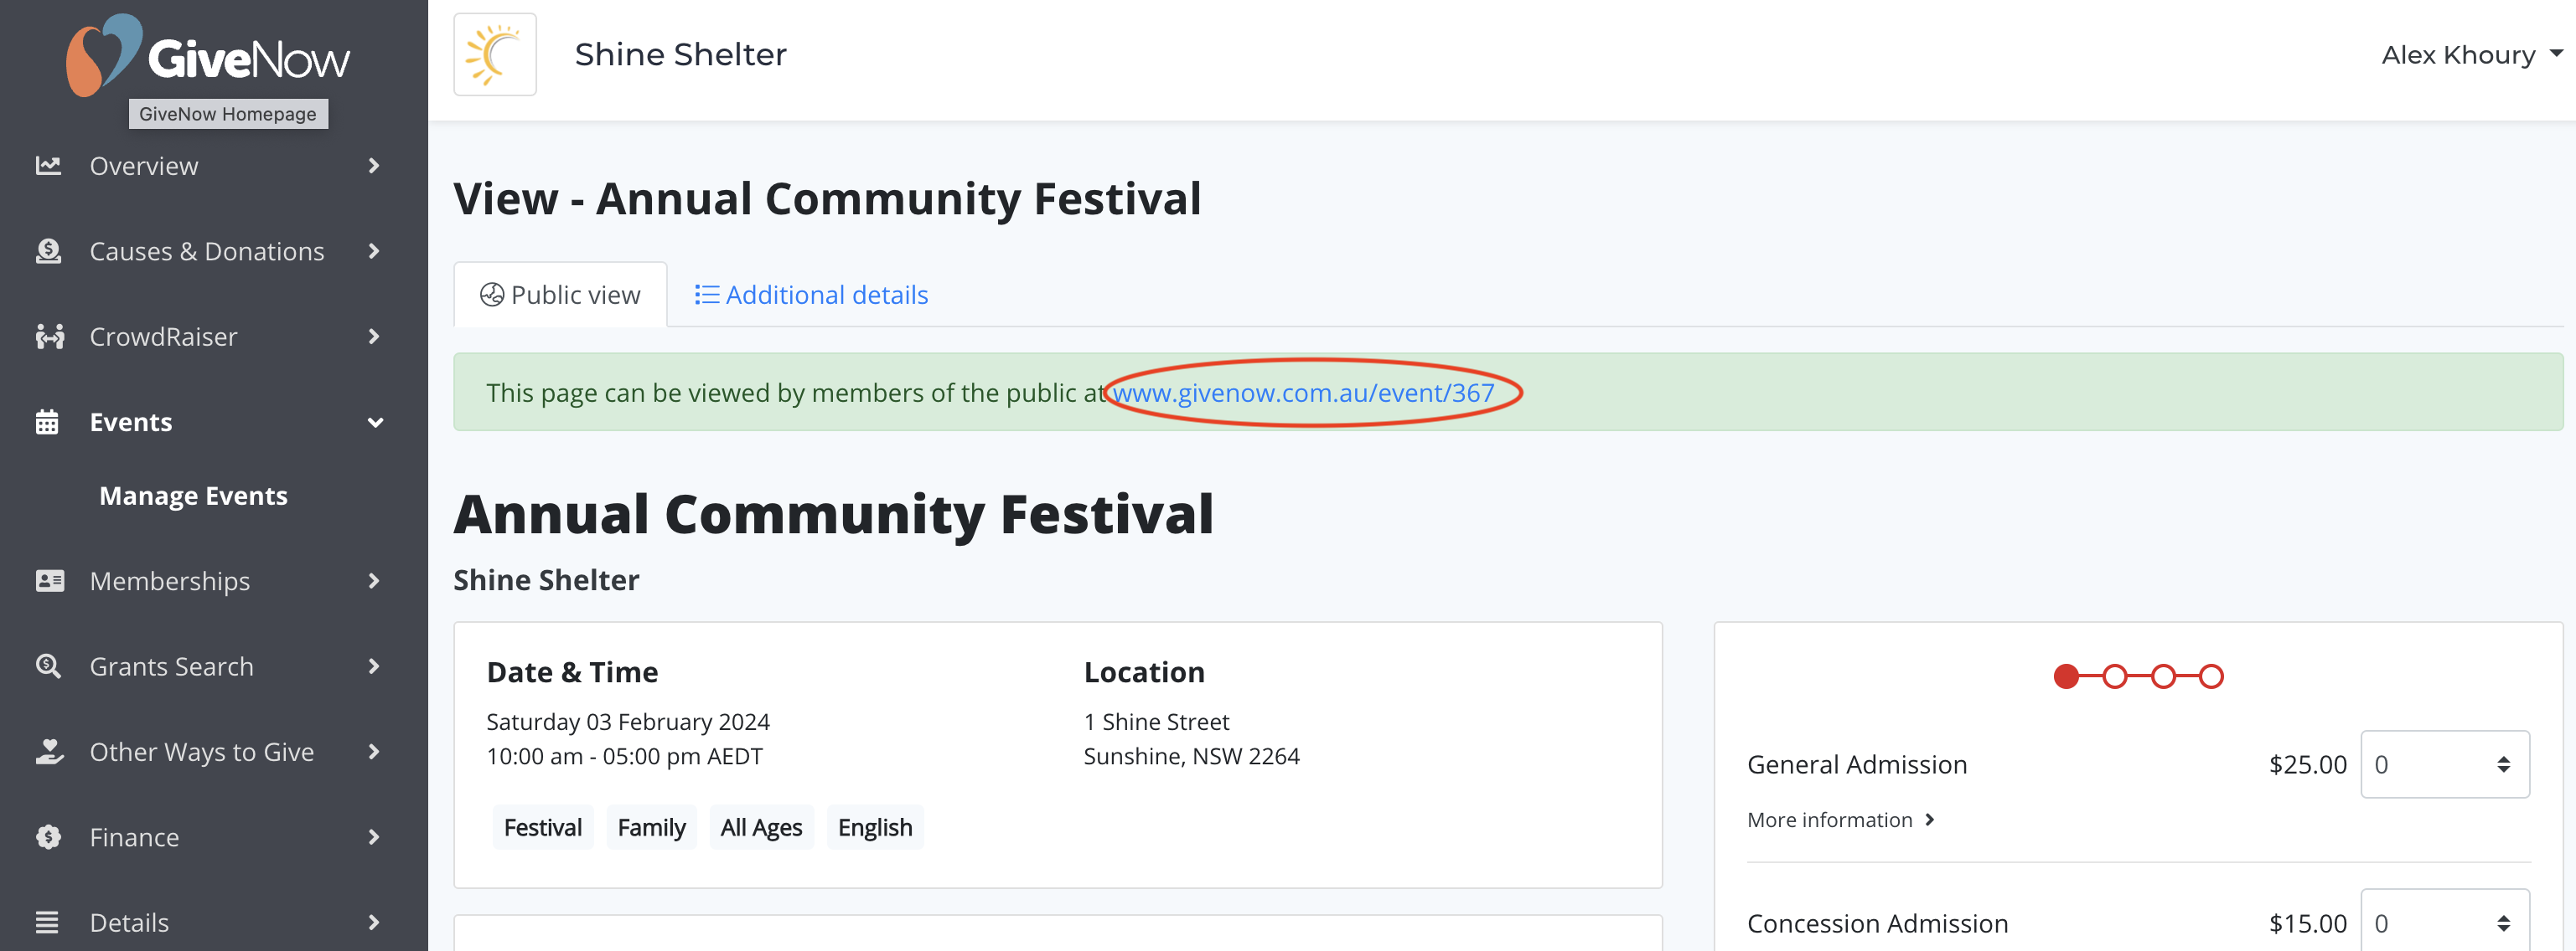Click the Sunshine, NSW 2264 location line
This screenshot has height=951, width=2576.
[x=1191, y=756]
